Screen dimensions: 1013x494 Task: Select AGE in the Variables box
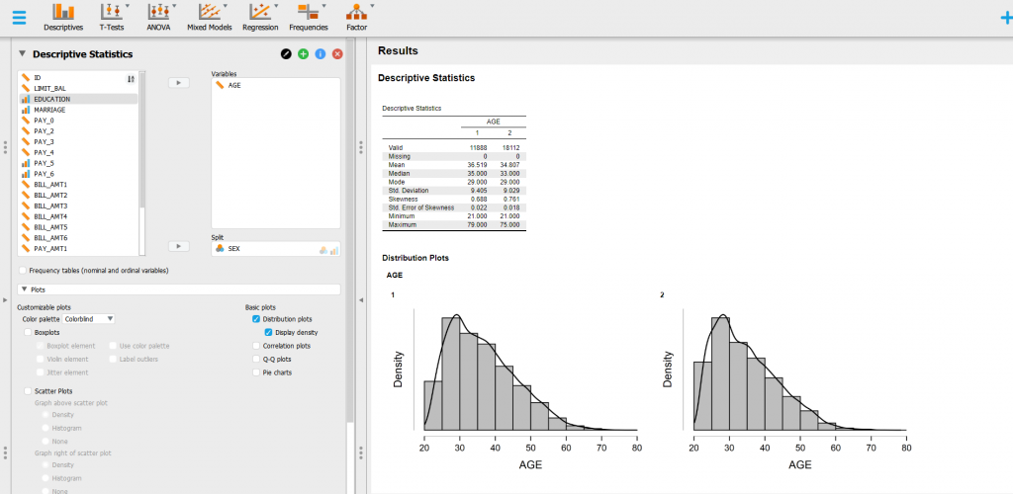(276, 85)
